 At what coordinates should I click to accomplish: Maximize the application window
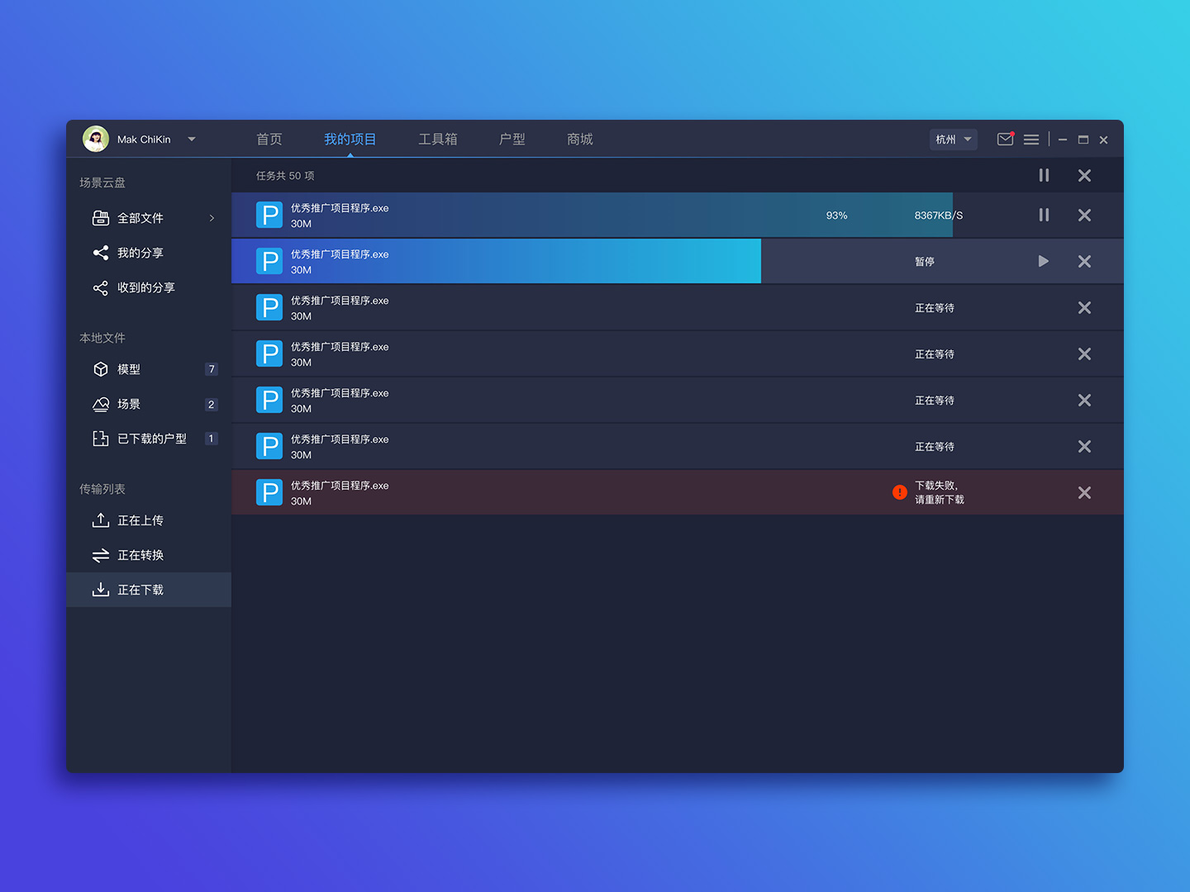click(1083, 140)
